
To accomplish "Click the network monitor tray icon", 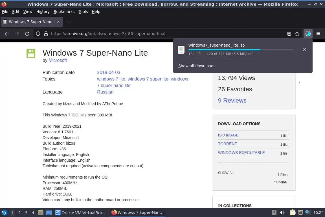I will (300, 212).
